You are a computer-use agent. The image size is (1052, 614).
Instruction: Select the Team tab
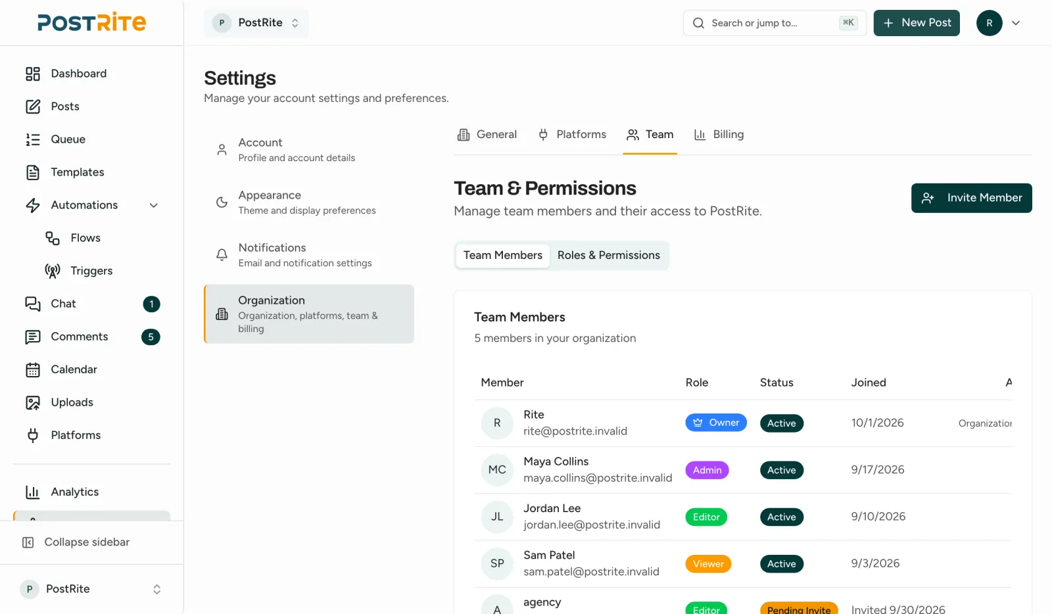pyautogui.click(x=650, y=135)
